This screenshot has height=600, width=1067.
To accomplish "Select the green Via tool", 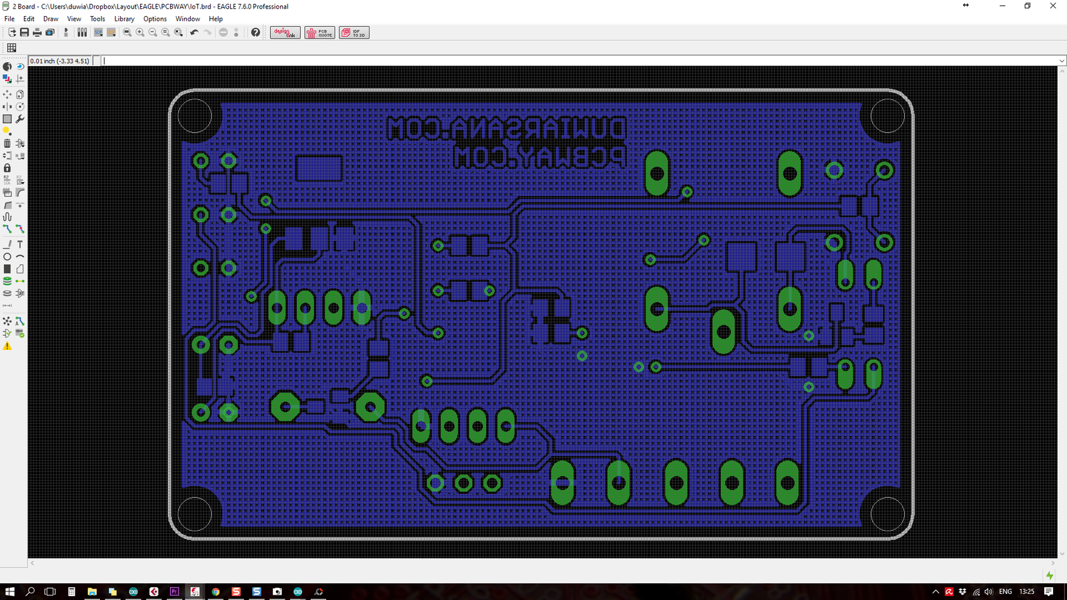I will (7, 281).
